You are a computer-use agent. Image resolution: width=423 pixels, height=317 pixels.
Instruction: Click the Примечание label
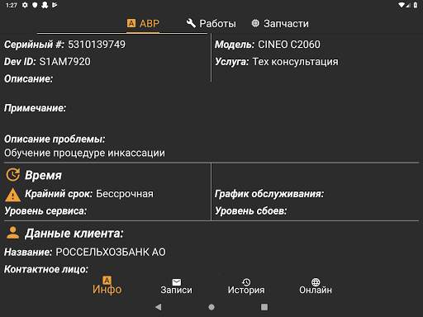click(35, 108)
